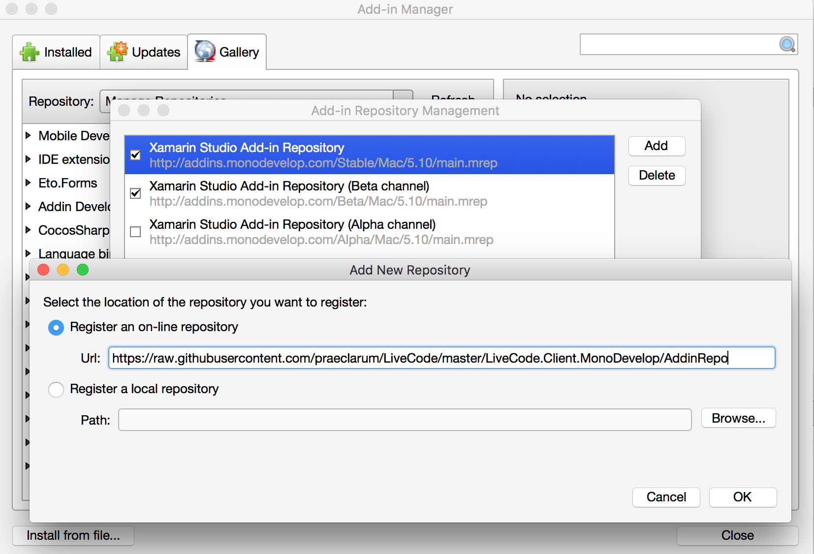Click the search magnifier icon
Image resolution: width=814 pixels, height=554 pixels.
787,44
